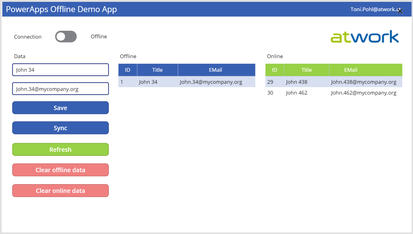
Task: Clear offline data
Action: [x=61, y=170]
